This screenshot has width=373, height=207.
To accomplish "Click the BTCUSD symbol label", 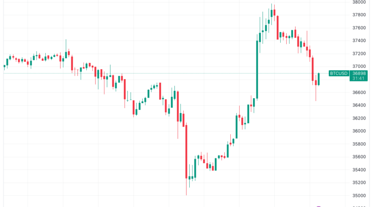I will point(339,73).
